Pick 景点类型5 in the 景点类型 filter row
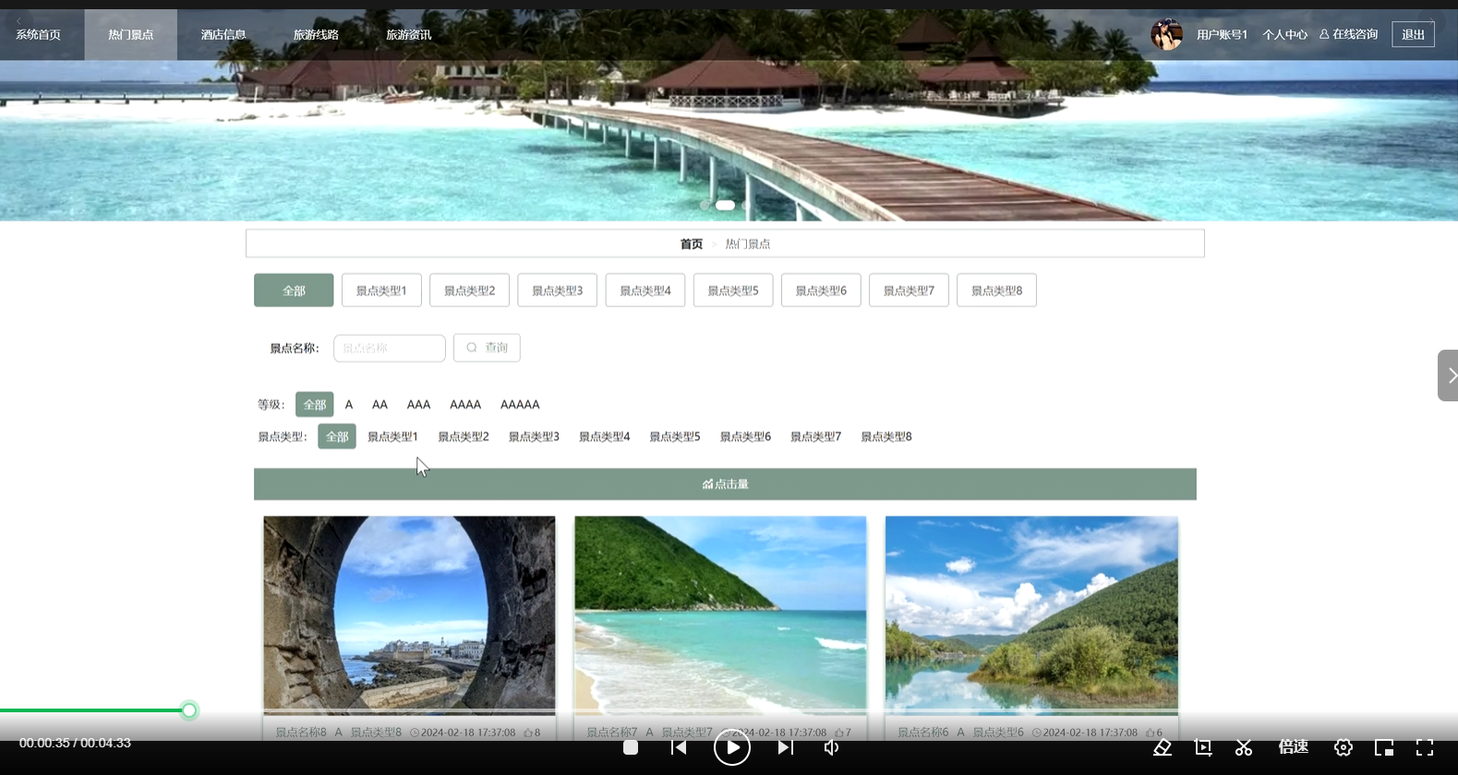Image resolution: width=1458 pixels, height=775 pixels. point(675,436)
